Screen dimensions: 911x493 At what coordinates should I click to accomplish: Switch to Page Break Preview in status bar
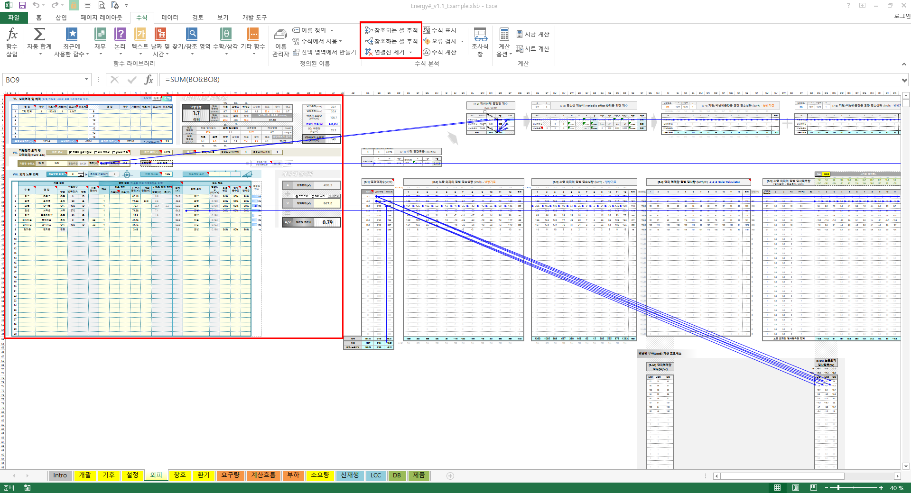[814, 488]
